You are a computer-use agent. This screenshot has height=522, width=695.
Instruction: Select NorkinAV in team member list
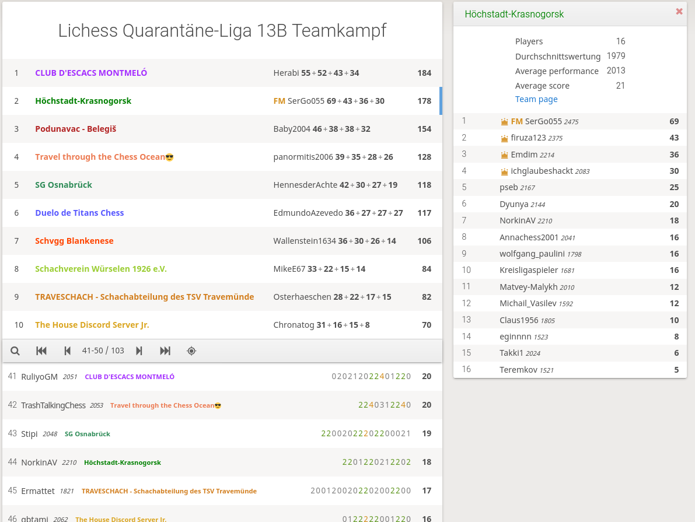click(570, 220)
